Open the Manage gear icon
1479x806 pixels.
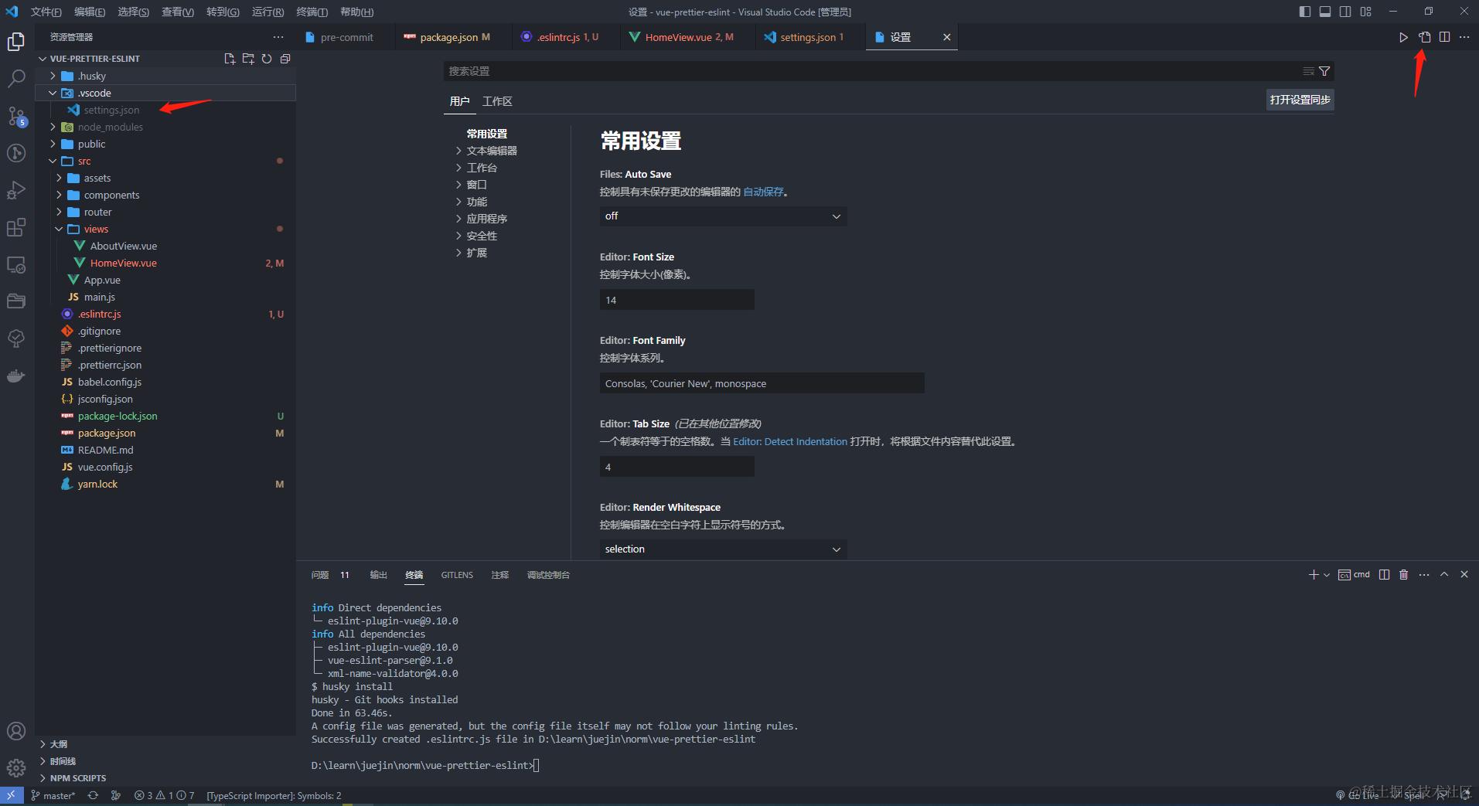pos(16,768)
